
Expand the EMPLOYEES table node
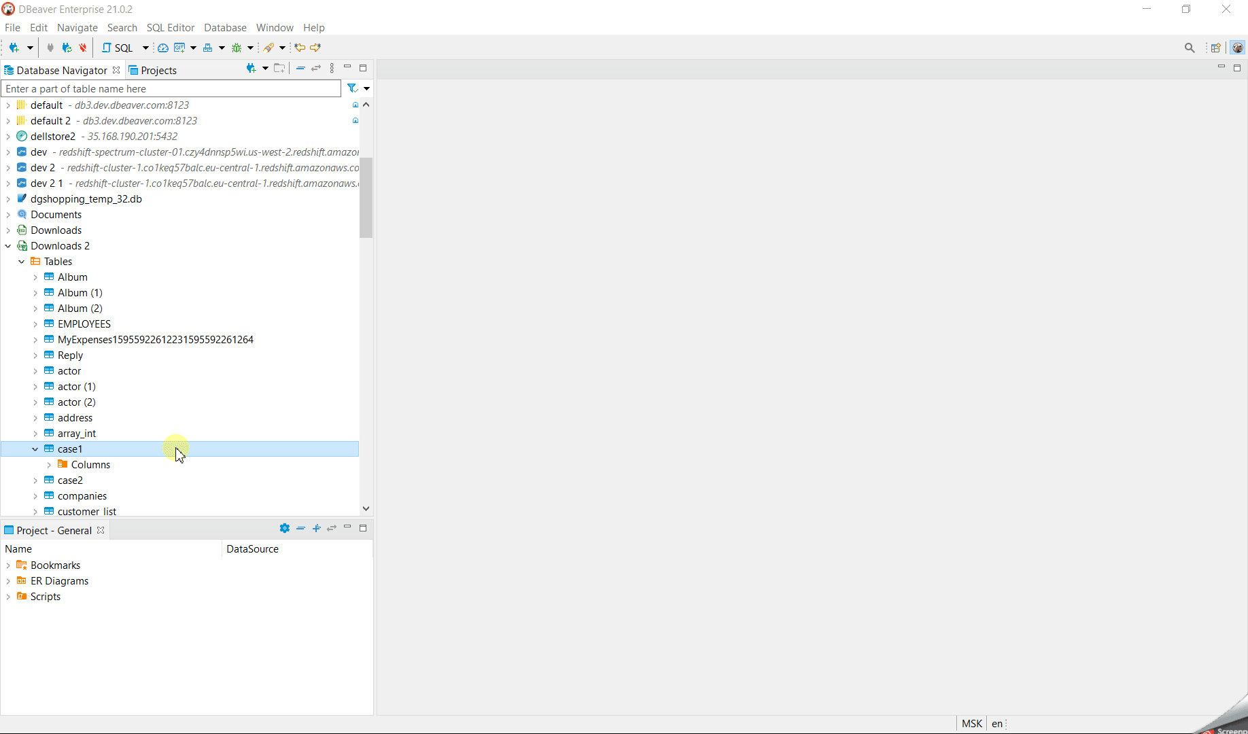click(36, 324)
